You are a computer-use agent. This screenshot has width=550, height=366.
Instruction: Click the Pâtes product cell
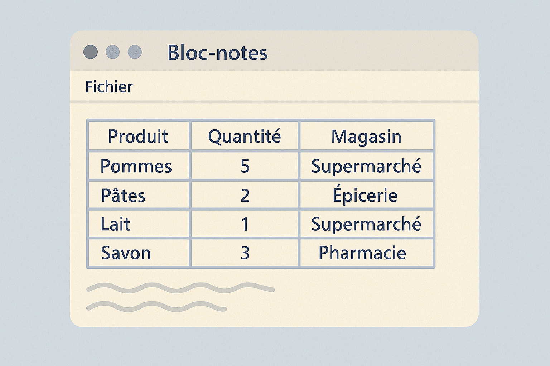pos(123,196)
